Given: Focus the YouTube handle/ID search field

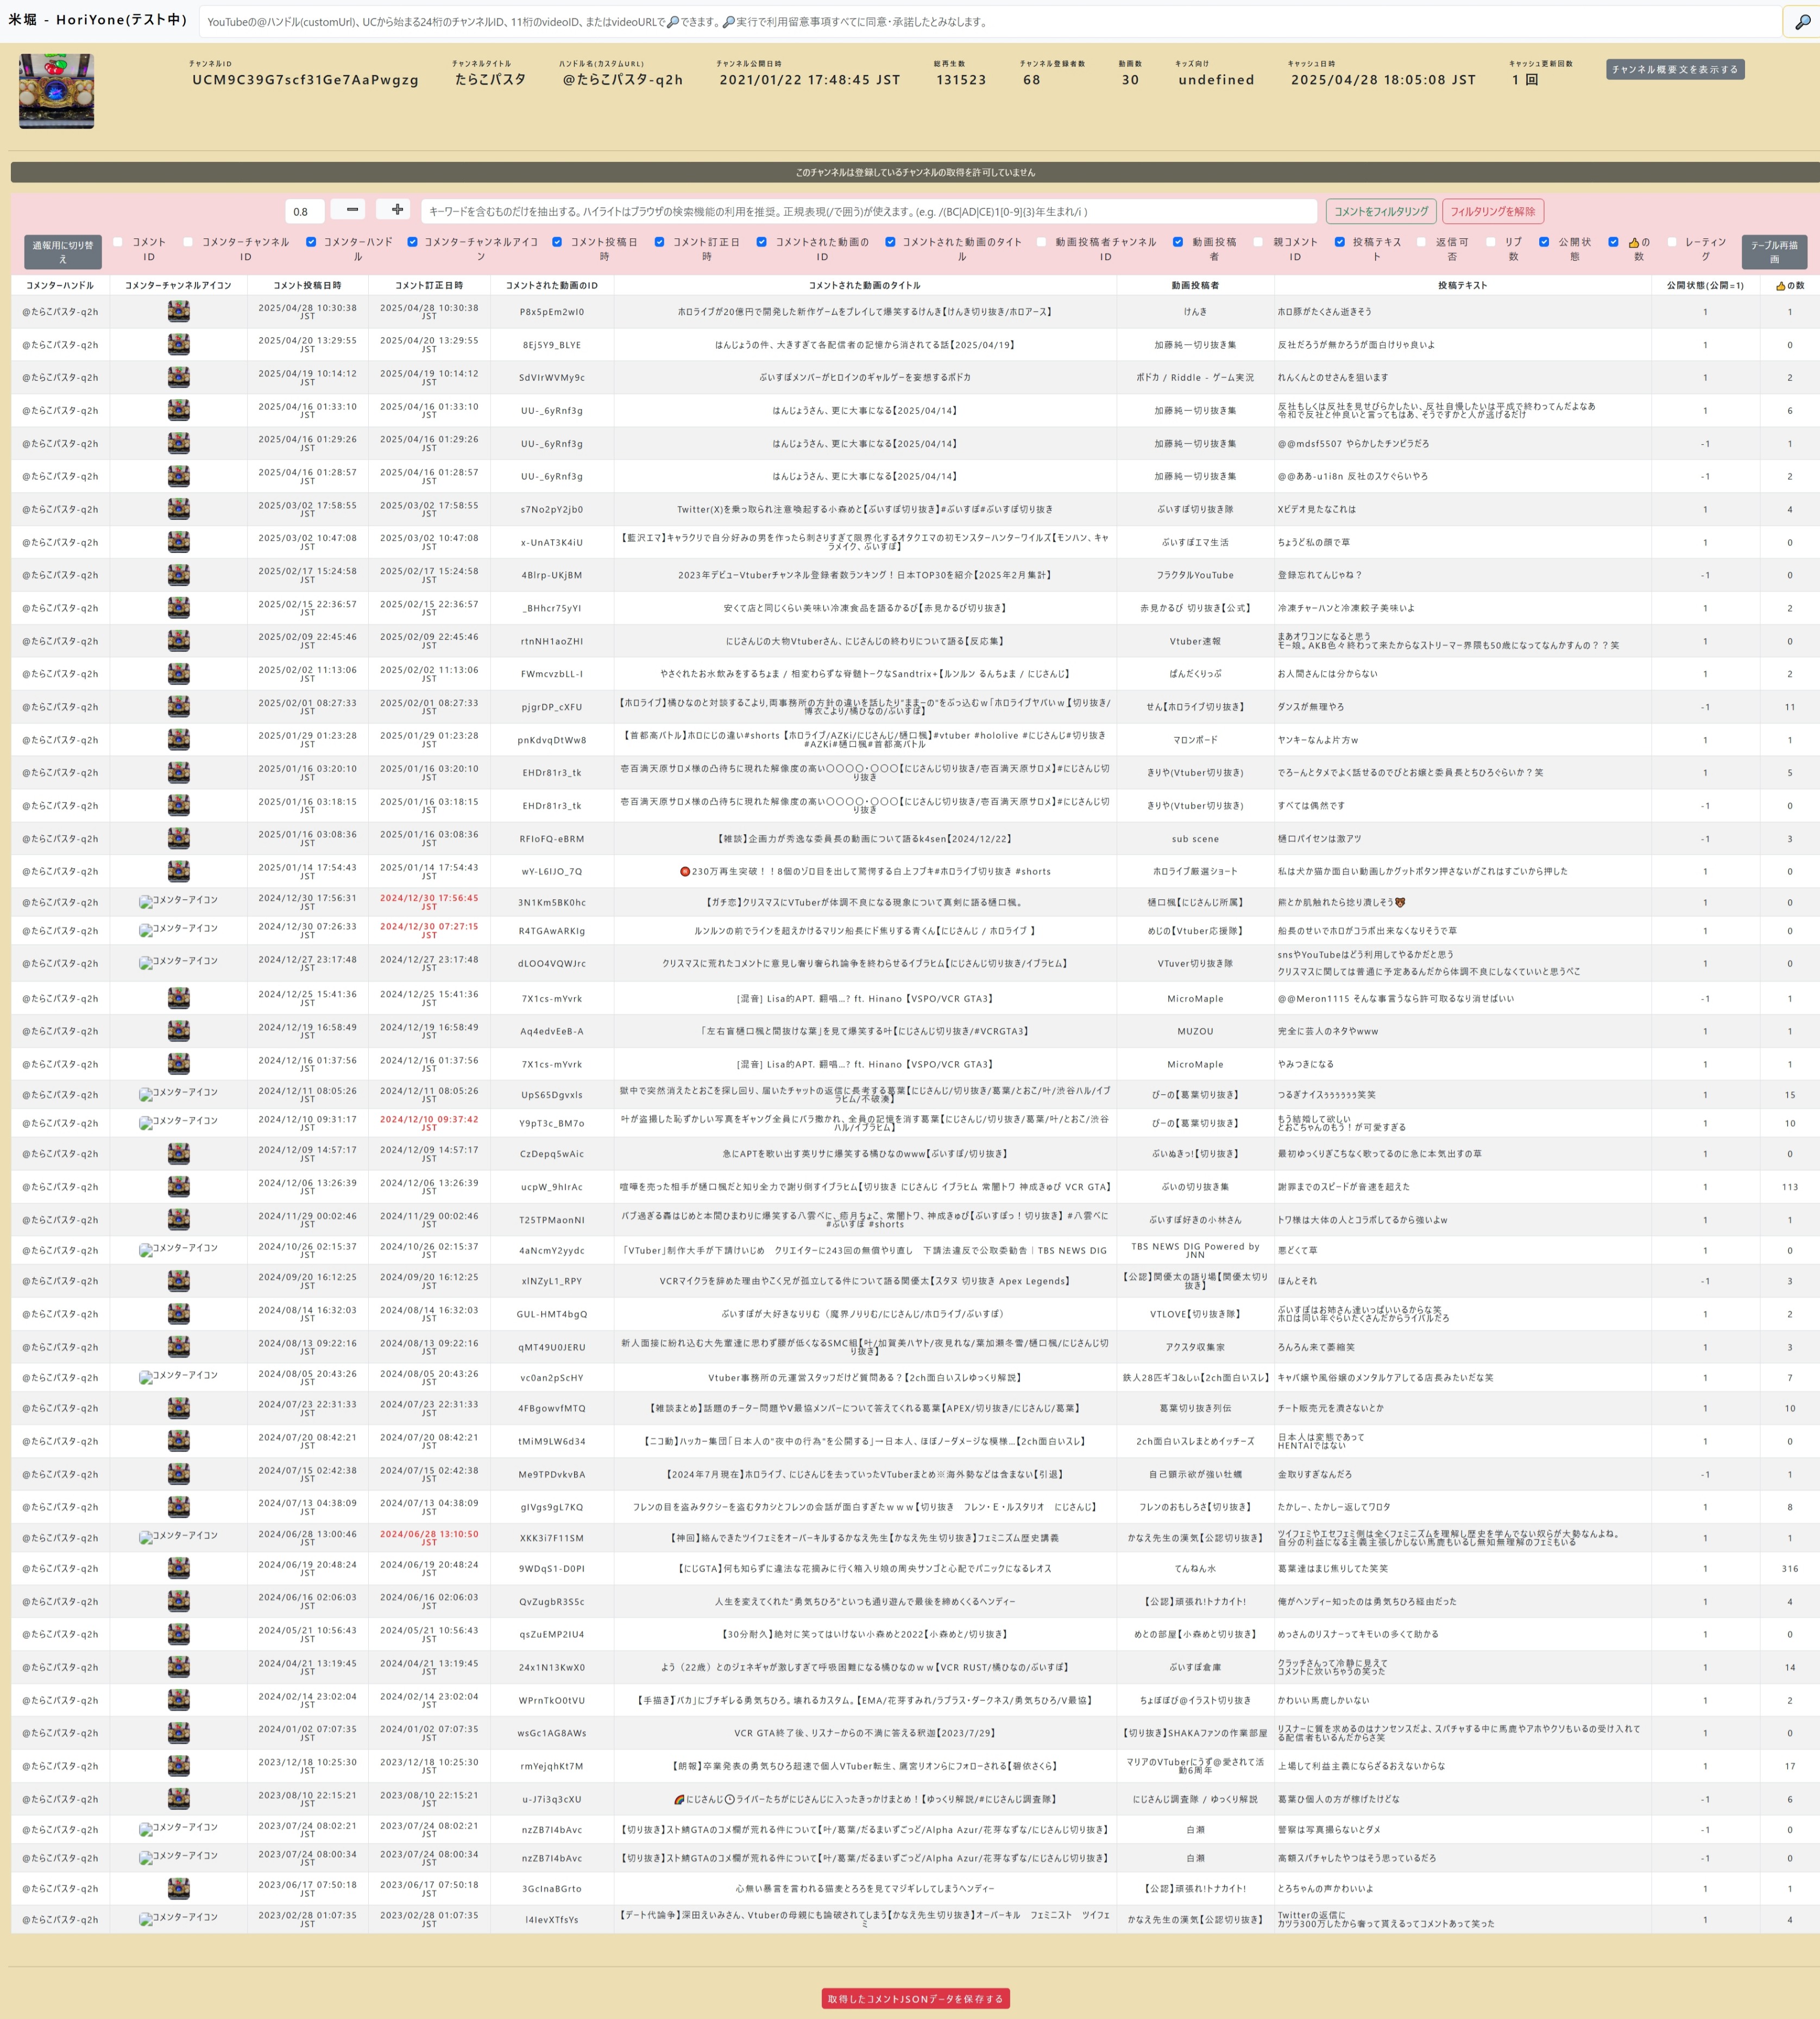Looking at the screenshot, I should click(990, 22).
